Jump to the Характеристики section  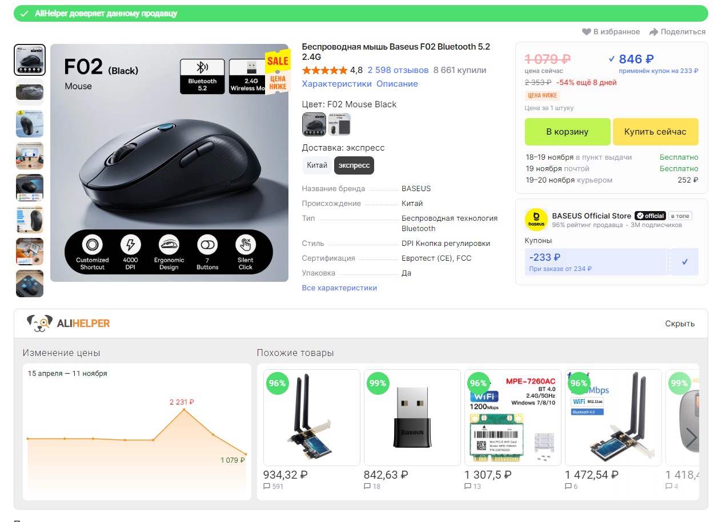point(336,84)
